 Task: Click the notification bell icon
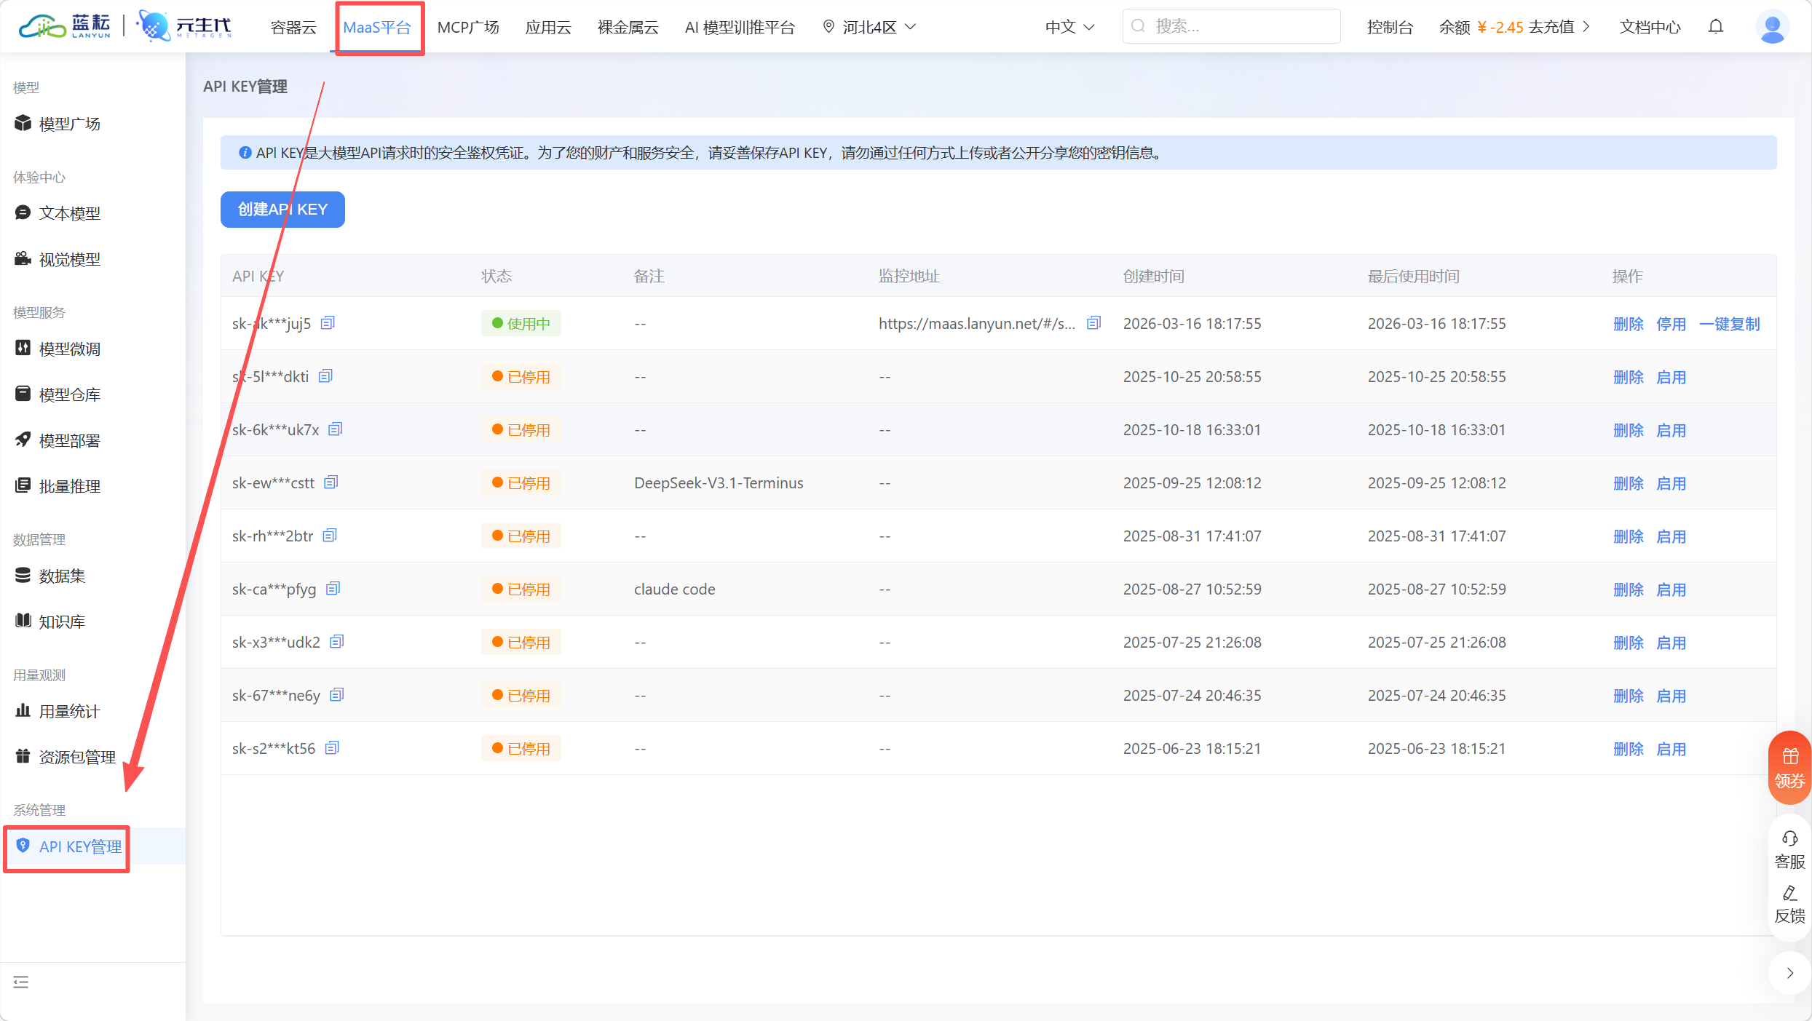pos(1716,27)
